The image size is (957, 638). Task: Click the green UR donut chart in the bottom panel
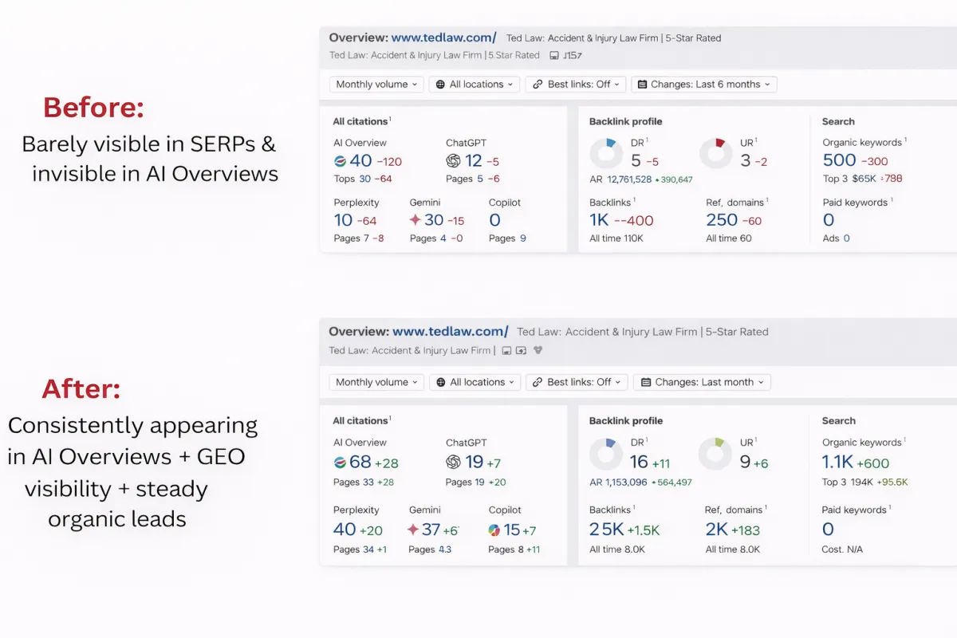click(x=716, y=454)
